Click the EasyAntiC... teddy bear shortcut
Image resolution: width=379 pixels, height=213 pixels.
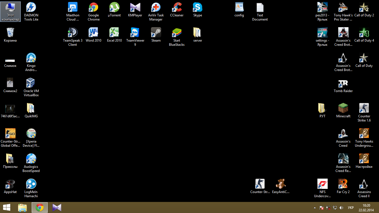[x=281, y=186]
